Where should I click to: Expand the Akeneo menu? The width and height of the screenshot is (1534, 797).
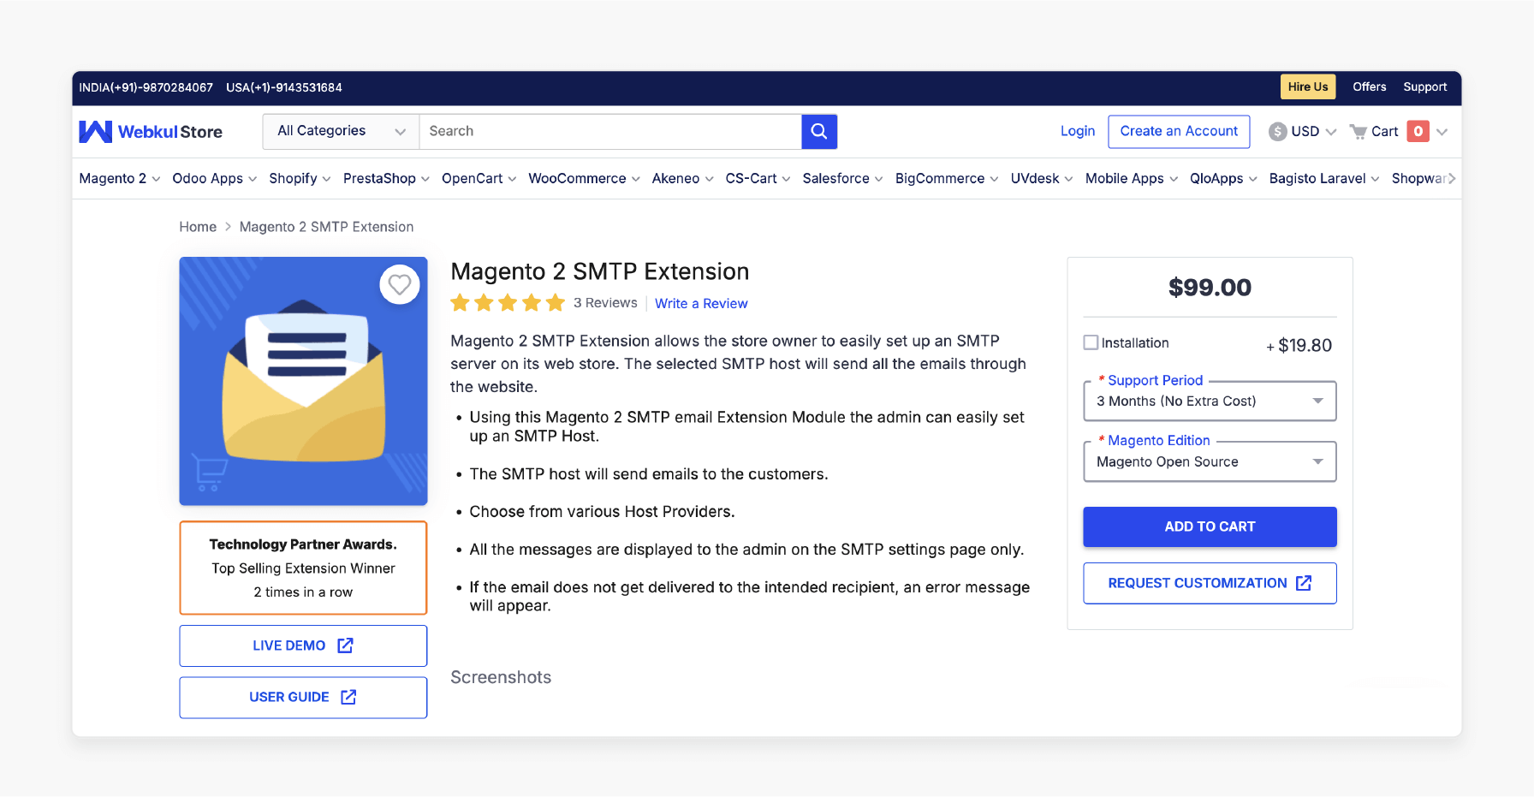(682, 178)
